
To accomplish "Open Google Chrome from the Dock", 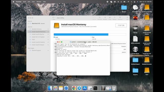I will [x=74, y=88].
